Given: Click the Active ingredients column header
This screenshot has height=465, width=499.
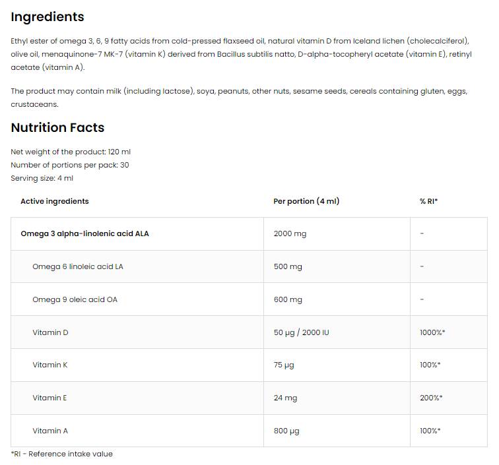Looking at the screenshot, I should pos(55,201).
